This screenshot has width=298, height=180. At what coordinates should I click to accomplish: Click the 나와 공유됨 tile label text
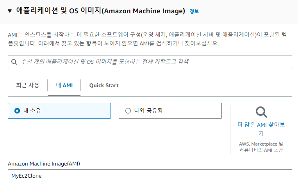(148, 111)
